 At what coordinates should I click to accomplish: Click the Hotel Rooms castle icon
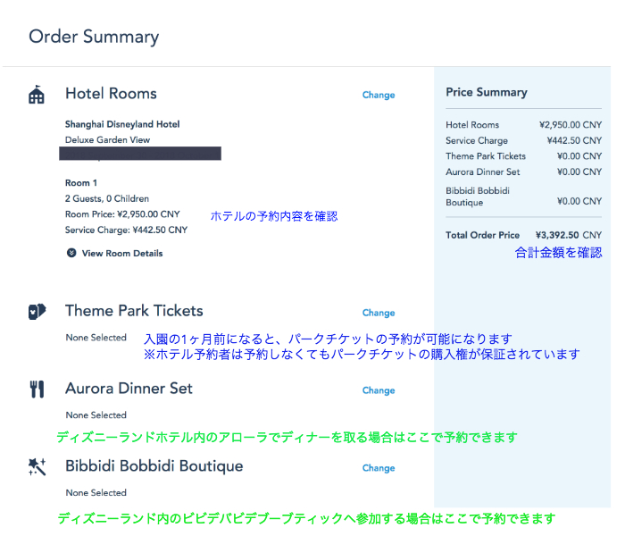37,95
